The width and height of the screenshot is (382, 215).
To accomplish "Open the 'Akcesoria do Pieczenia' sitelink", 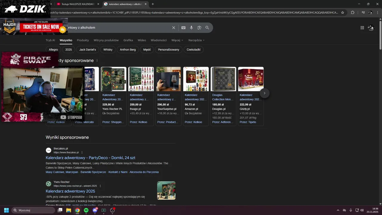I will coord(144,172).
